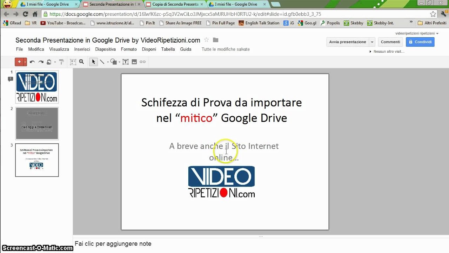449x253 pixels.
Task: Open the videoripetizioni account dropdown
Action: click(417, 33)
